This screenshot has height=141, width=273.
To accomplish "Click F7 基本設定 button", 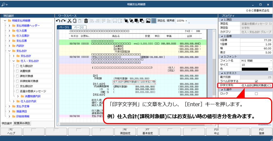I will point(148,132).
